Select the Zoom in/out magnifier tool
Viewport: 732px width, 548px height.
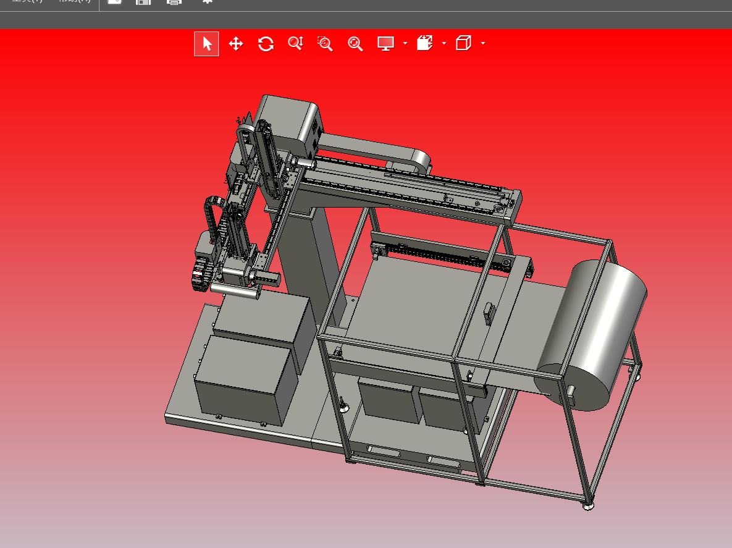pyautogui.click(x=295, y=43)
